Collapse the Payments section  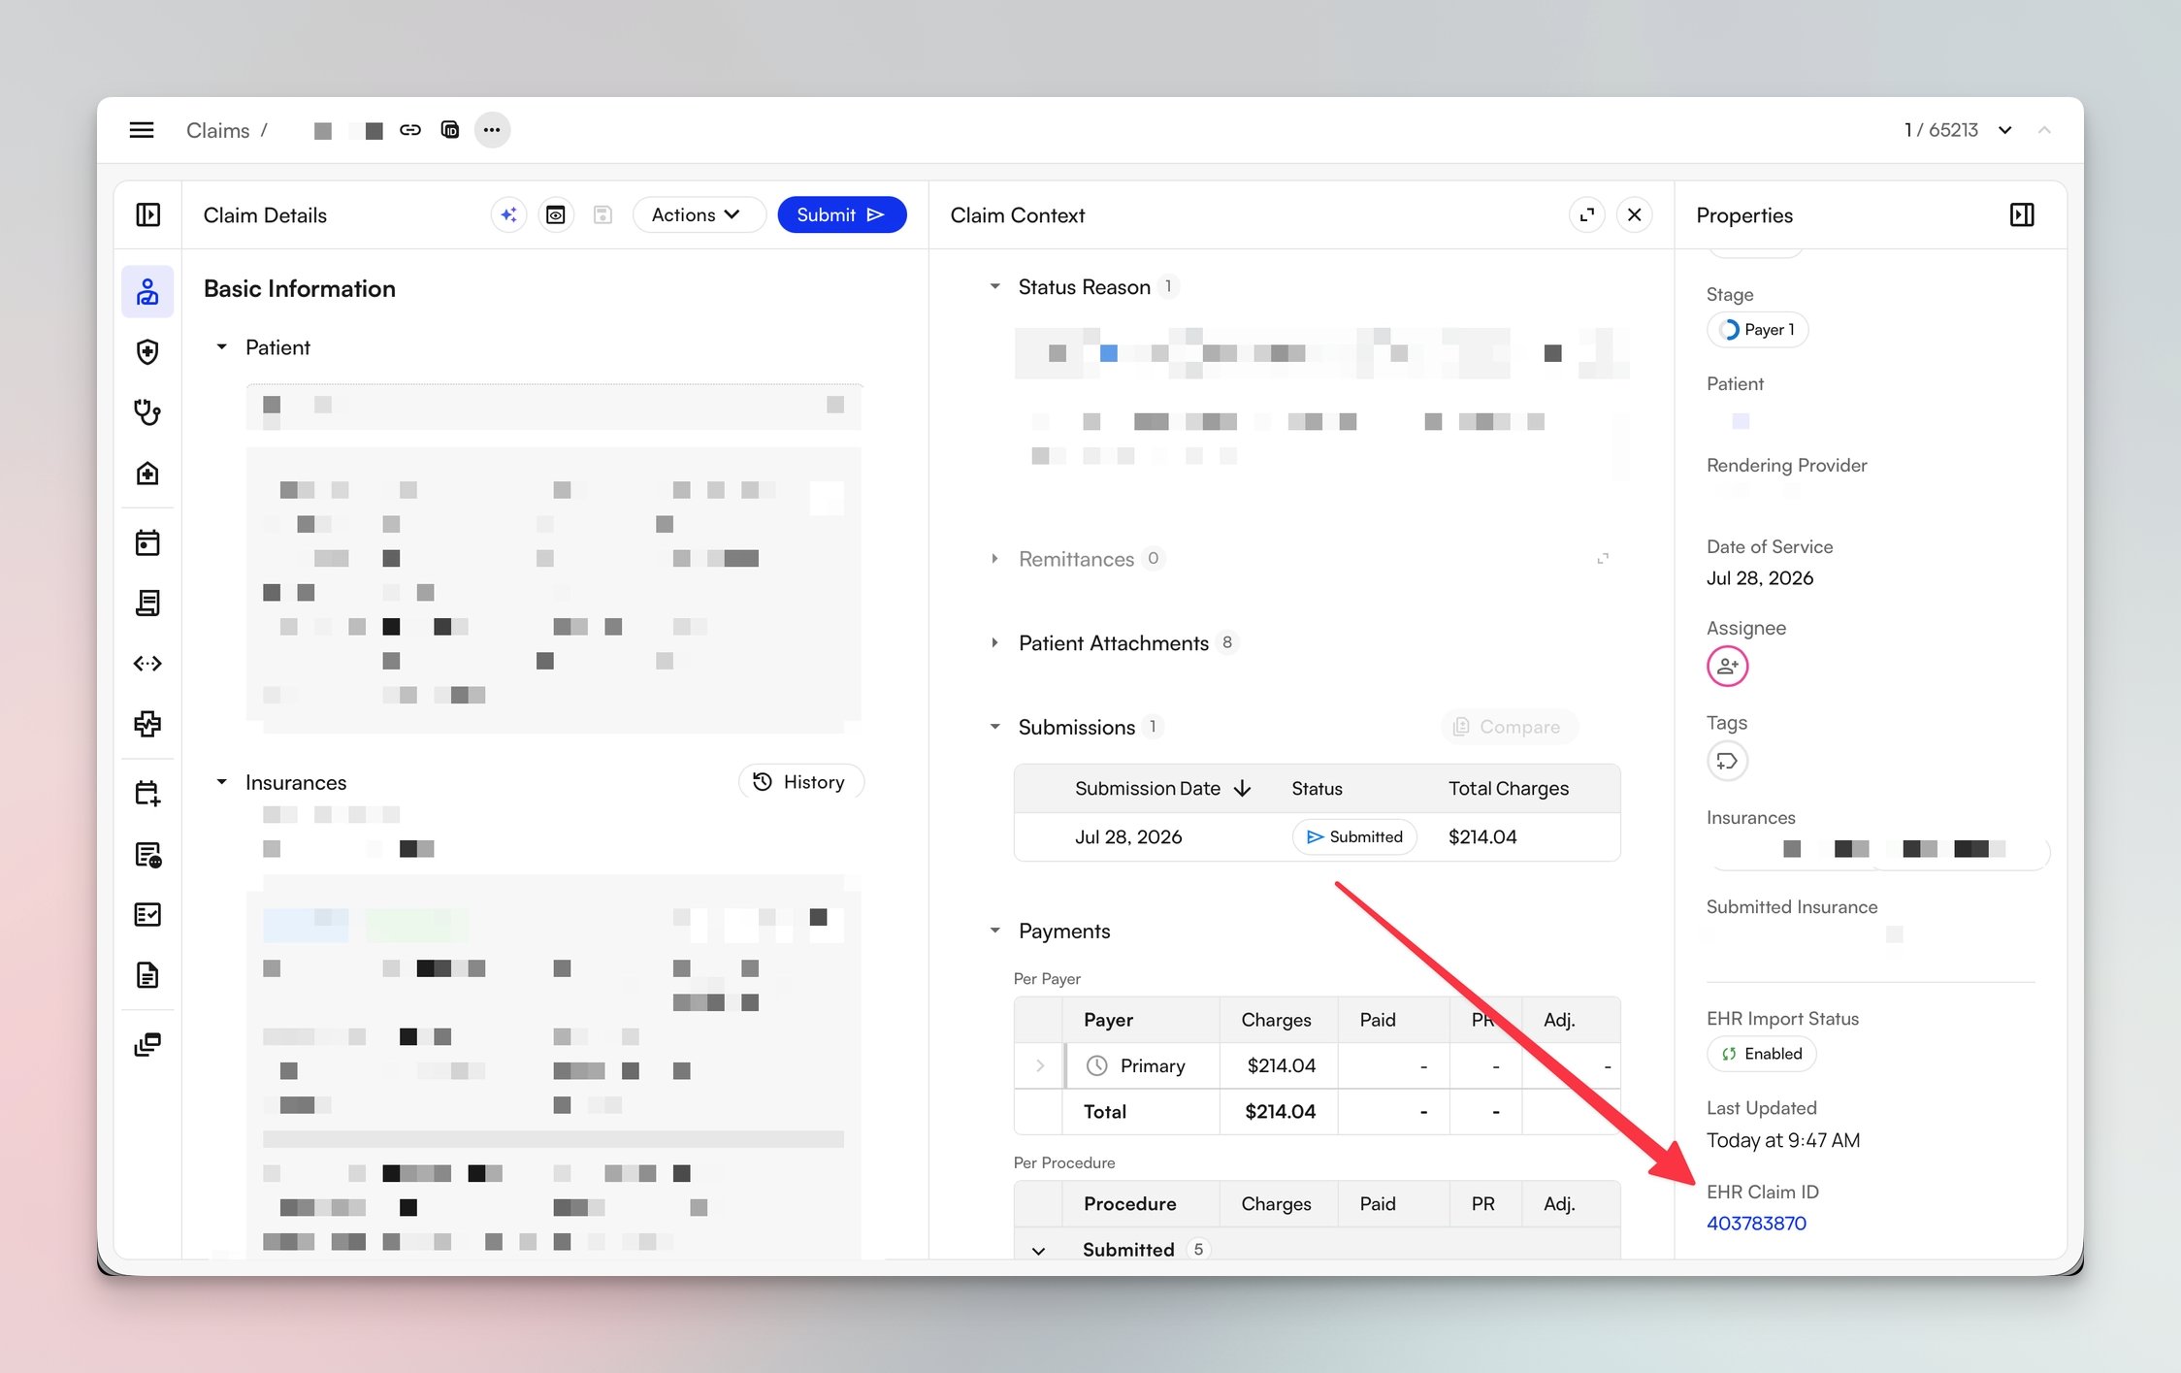click(994, 932)
